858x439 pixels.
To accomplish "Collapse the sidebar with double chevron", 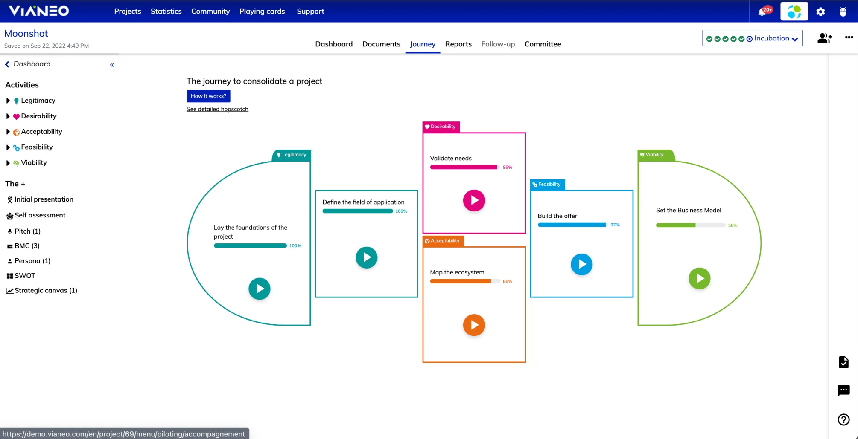I will [x=112, y=65].
